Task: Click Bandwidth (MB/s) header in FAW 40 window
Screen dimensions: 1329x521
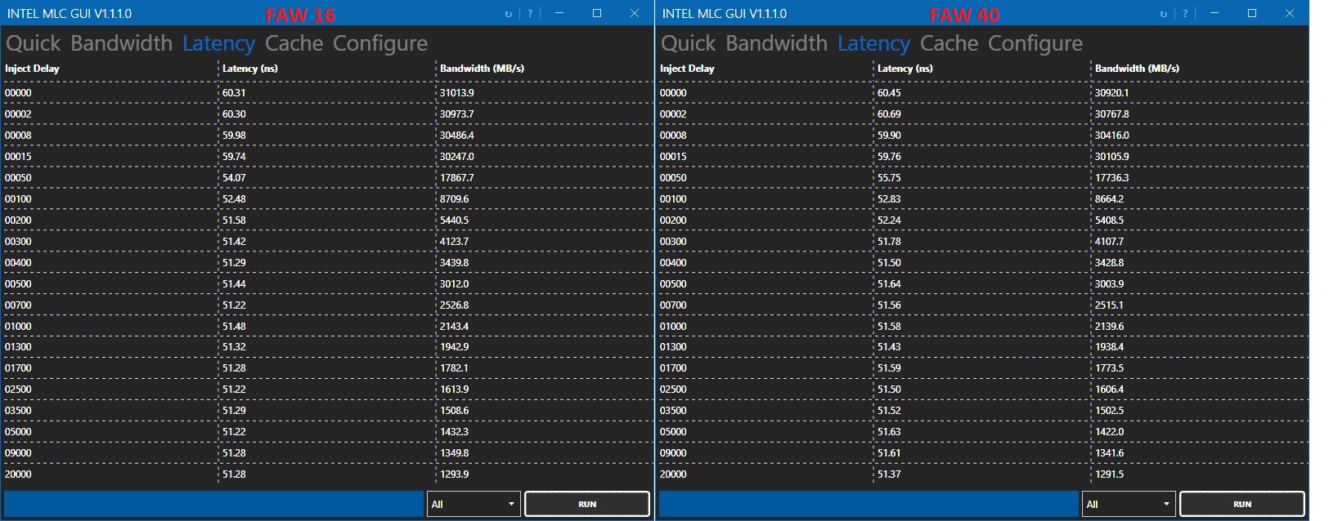Action: (1137, 69)
